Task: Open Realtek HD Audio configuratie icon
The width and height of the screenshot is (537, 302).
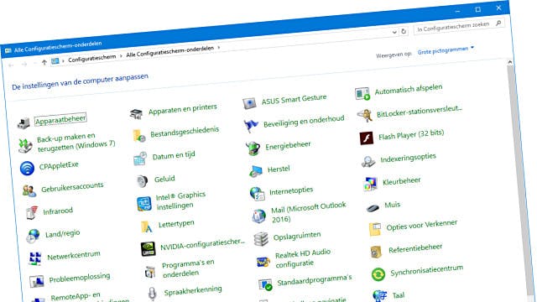Action: click(x=263, y=262)
